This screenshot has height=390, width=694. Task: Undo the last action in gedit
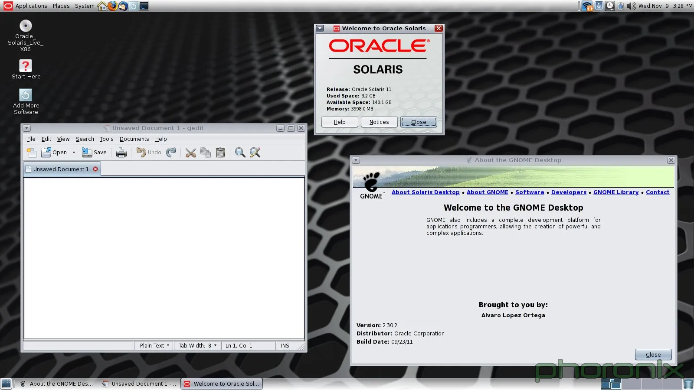click(x=148, y=153)
